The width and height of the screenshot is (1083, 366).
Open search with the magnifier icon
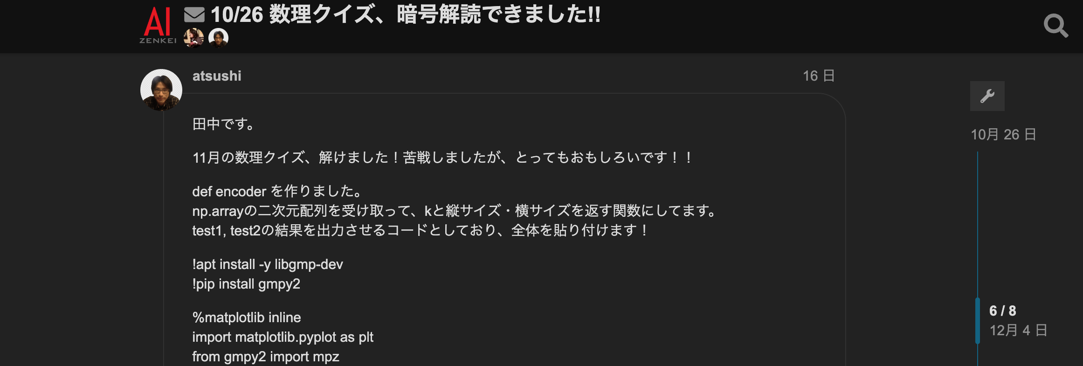pyautogui.click(x=1055, y=26)
